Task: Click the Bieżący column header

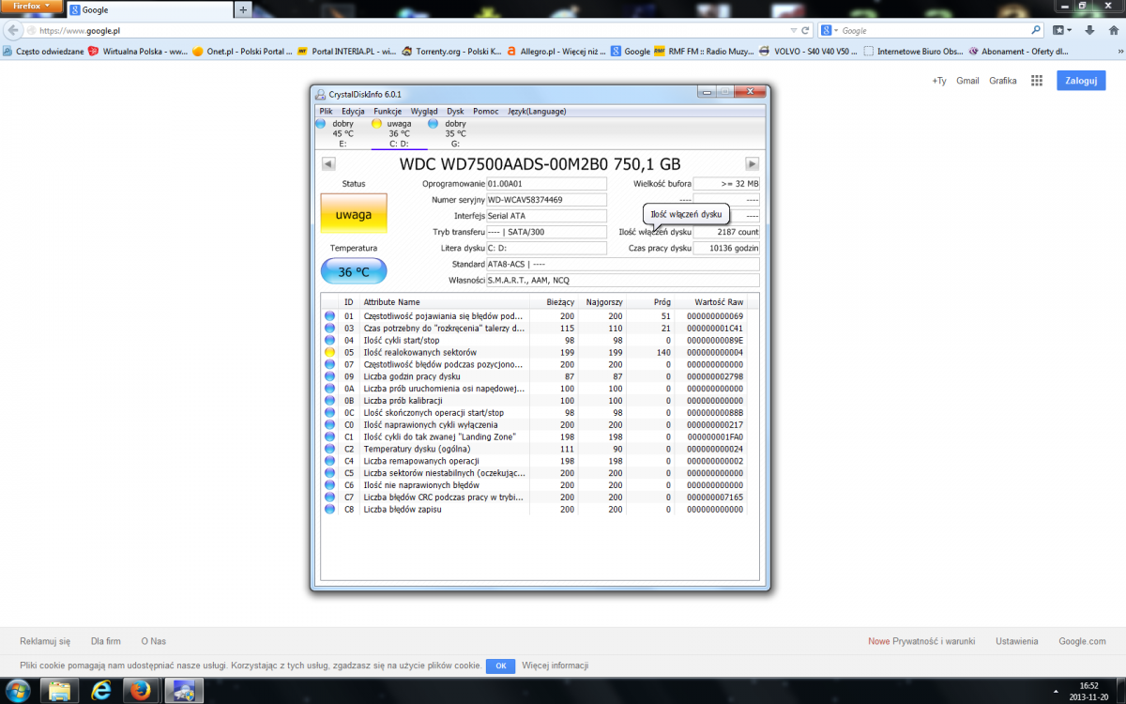Action: pyautogui.click(x=554, y=302)
